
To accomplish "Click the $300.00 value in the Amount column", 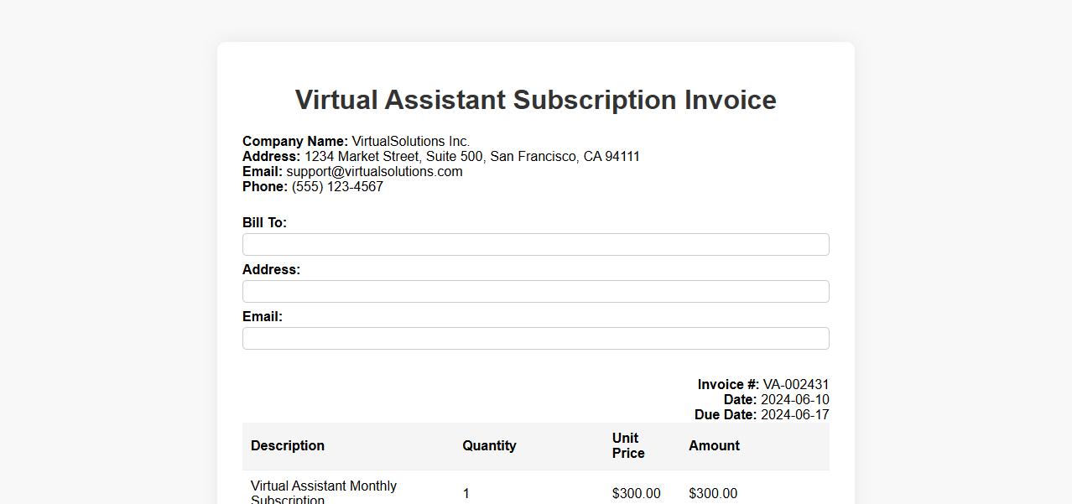I will (713, 493).
